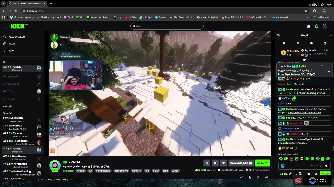Click the chat message input field
This screenshot has height=187, width=334.
305,166
